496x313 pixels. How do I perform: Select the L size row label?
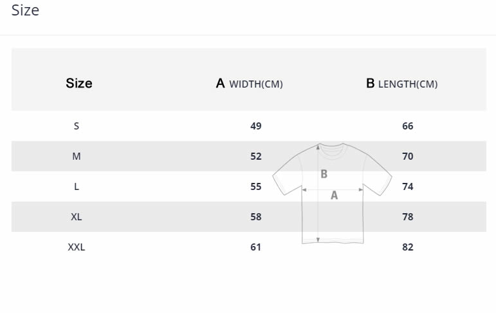click(77, 187)
